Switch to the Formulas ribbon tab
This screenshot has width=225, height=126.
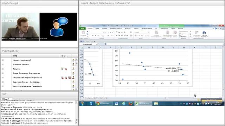128,29
